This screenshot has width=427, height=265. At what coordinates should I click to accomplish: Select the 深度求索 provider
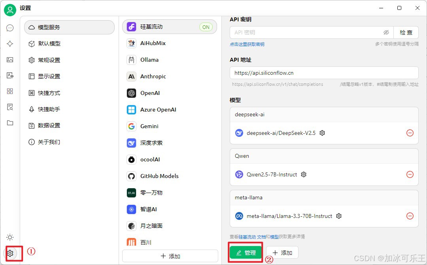[x=170, y=143]
